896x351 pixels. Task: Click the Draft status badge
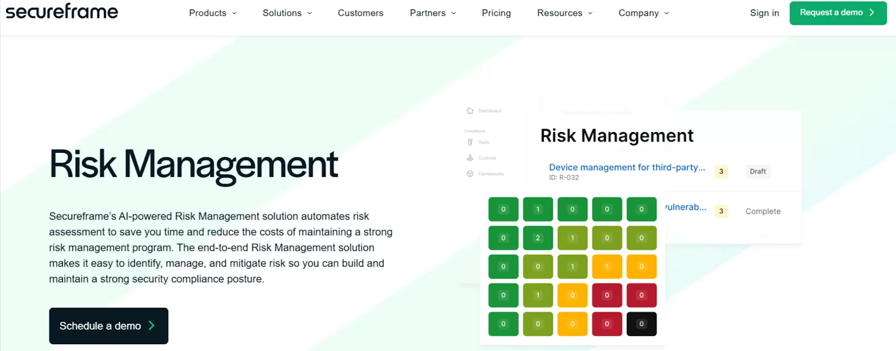click(x=758, y=171)
